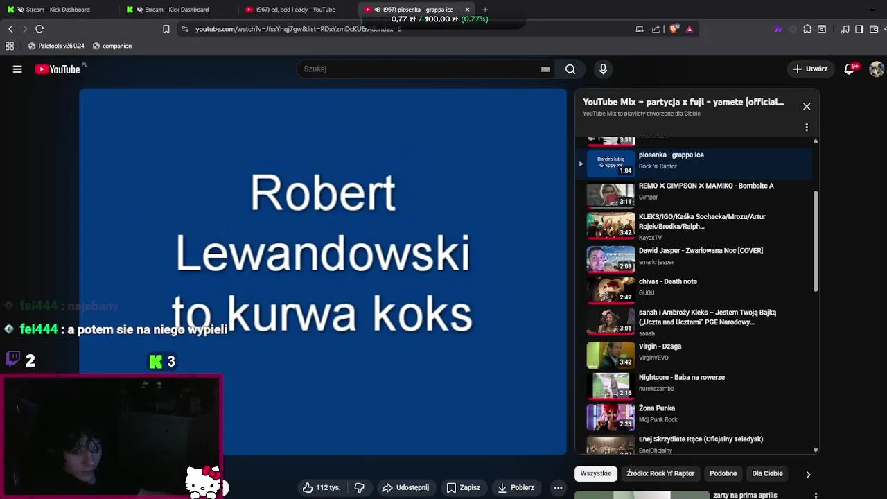
Task: Click the cast/install screen icon in address bar
Action: (x=640, y=29)
